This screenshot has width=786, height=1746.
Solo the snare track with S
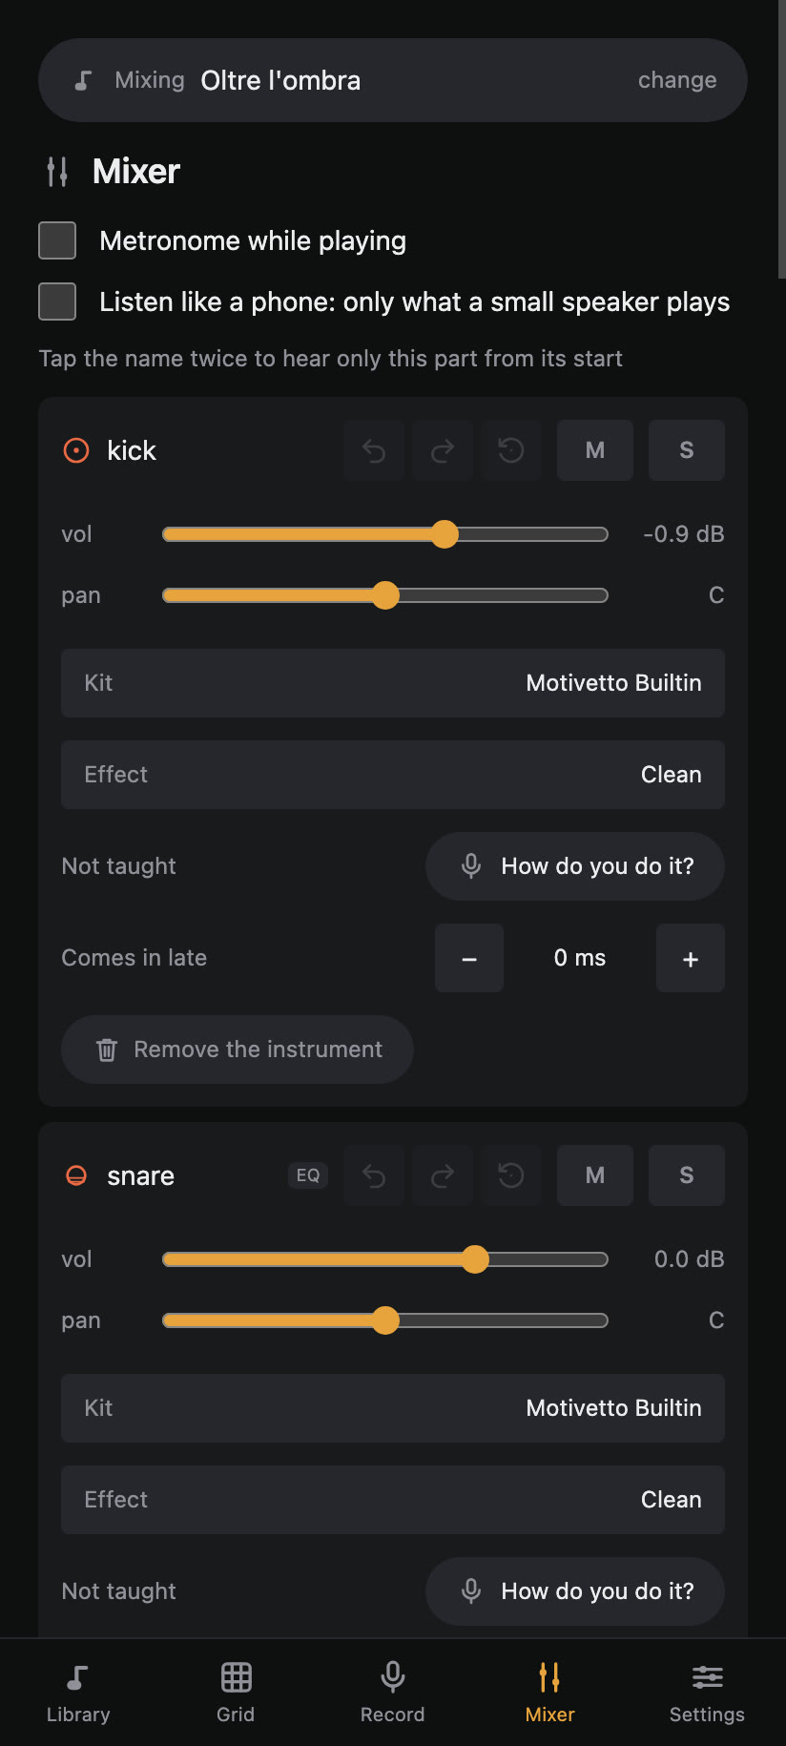pyautogui.click(x=687, y=1175)
